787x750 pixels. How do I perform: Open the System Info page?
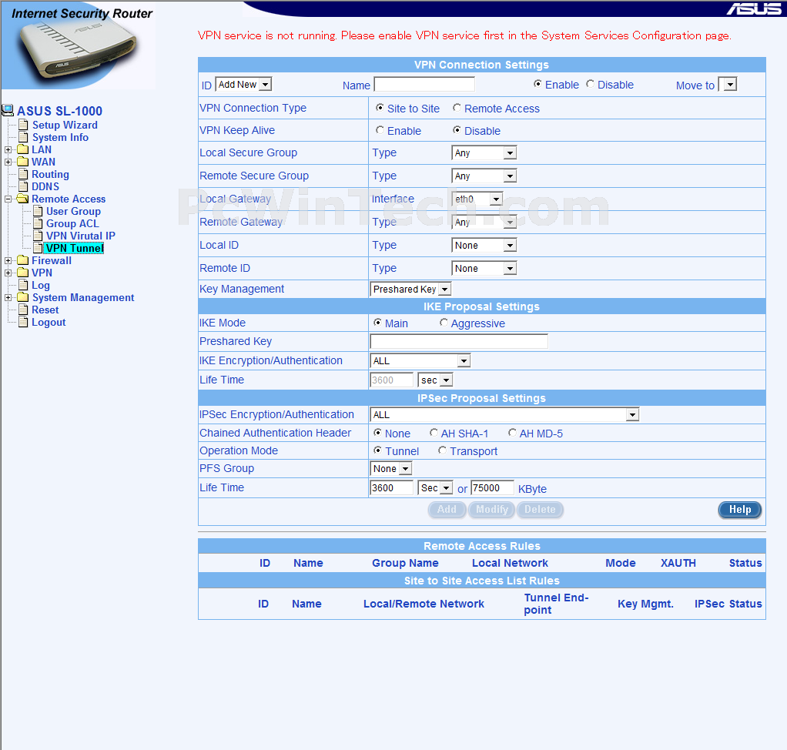coord(60,137)
